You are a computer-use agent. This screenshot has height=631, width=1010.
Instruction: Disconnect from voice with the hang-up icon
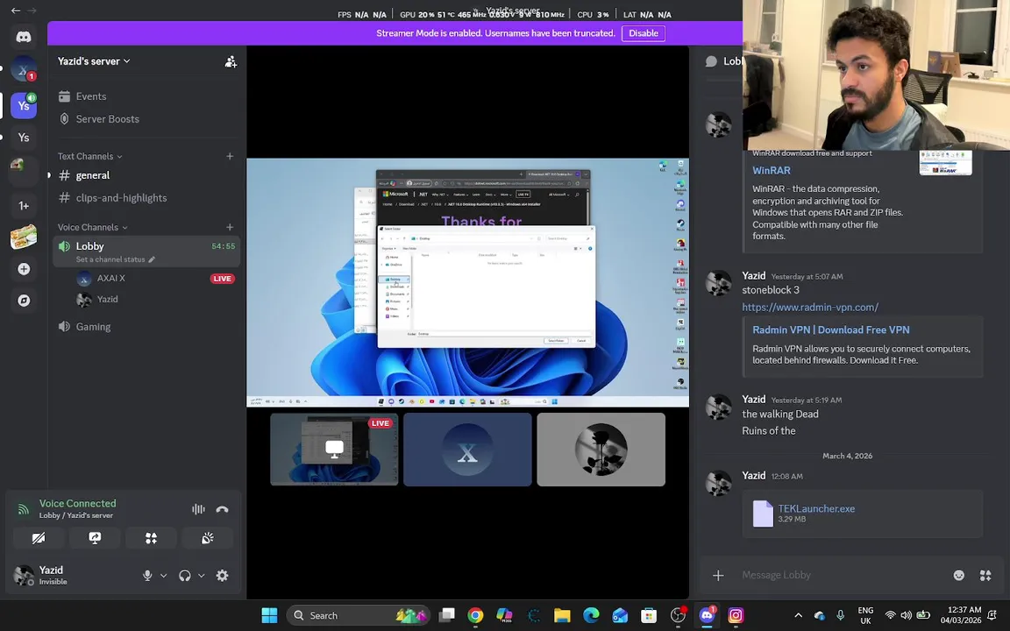[x=222, y=509]
